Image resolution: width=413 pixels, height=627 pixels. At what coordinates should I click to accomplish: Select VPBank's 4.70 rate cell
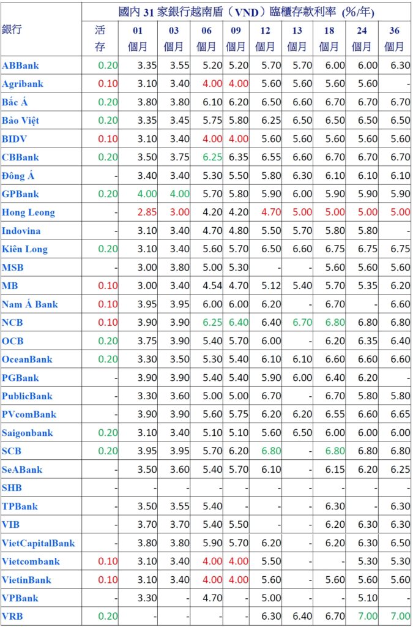pos(206,598)
